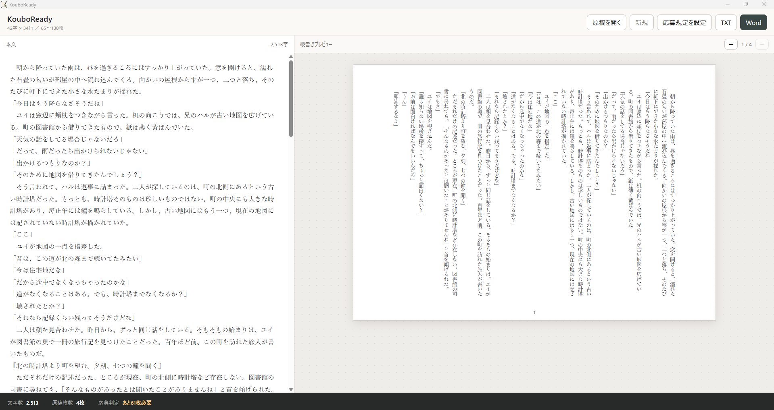Click the 応募判定 あと61枚必要 status
The width and height of the screenshot is (774, 410).
(125, 403)
